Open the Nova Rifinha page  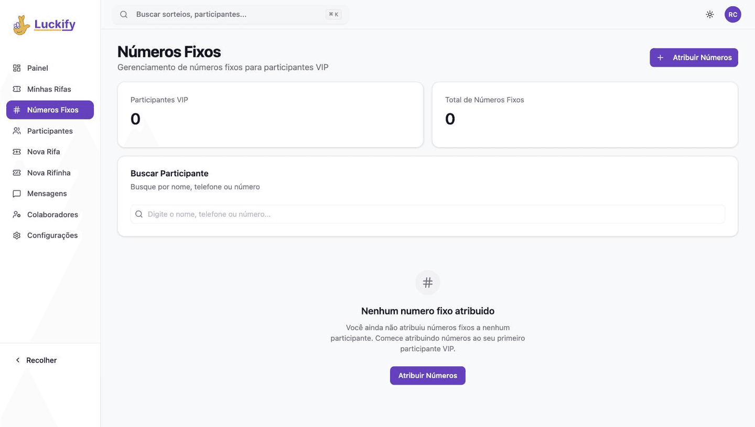point(50,173)
